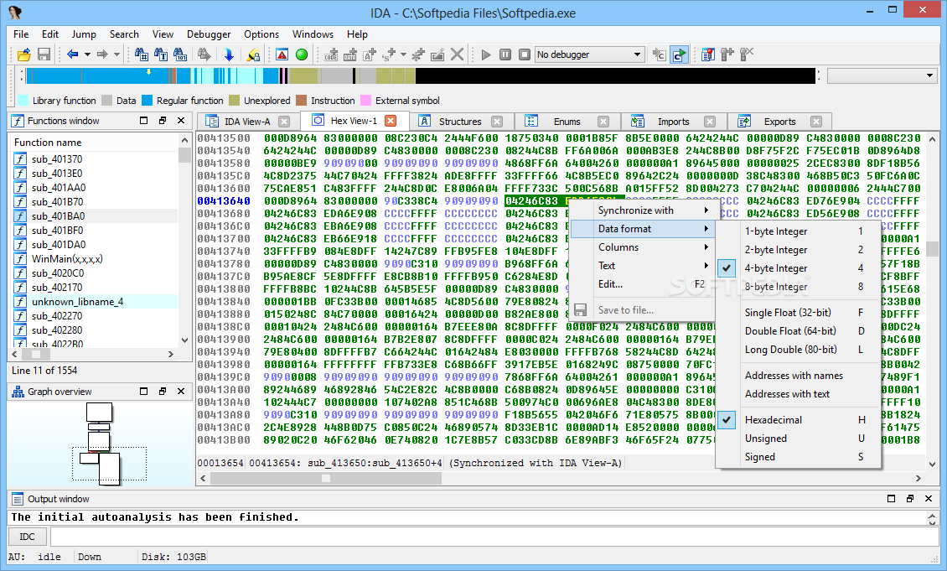Open the Jump menu

click(x=83, y=34)
